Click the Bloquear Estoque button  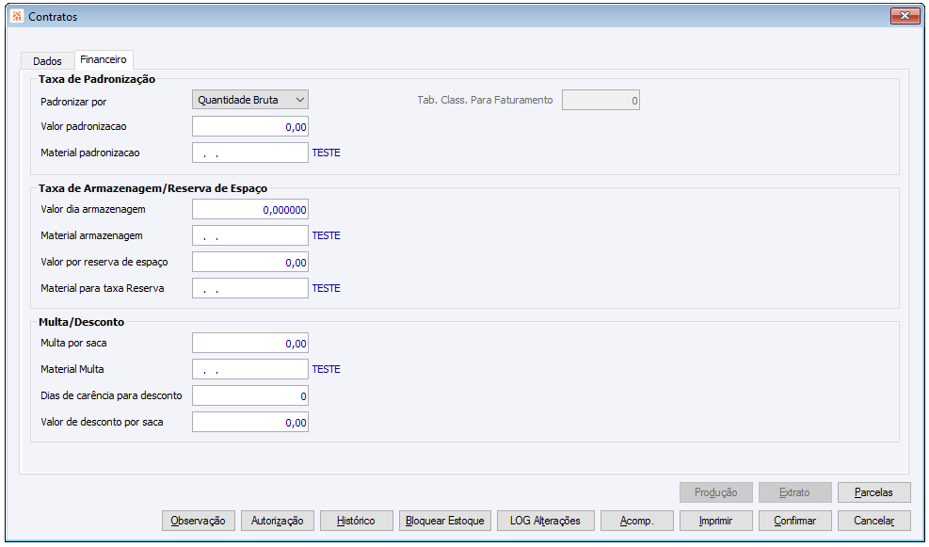click(x=445, y=521)
